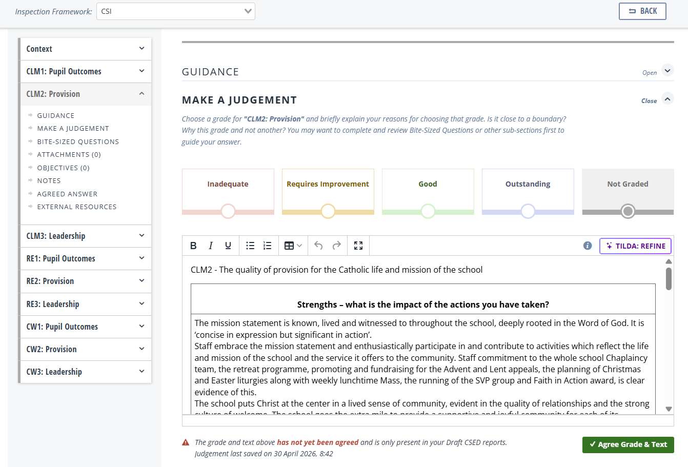688x467 pixels.
Task: Toggle fullscreen editor mode
Action: point(358,246)
